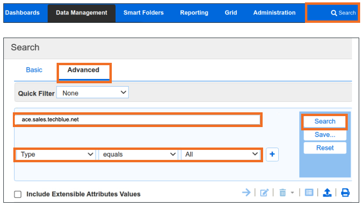Click the magnifier Search icon in navigation bar
This screenshot has height=207, width=363.
(334, 13)
